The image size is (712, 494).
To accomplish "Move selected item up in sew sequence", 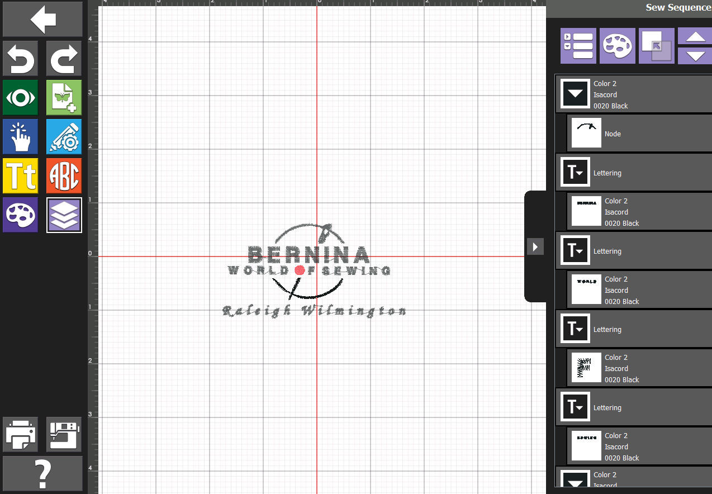I will [695, 36].
